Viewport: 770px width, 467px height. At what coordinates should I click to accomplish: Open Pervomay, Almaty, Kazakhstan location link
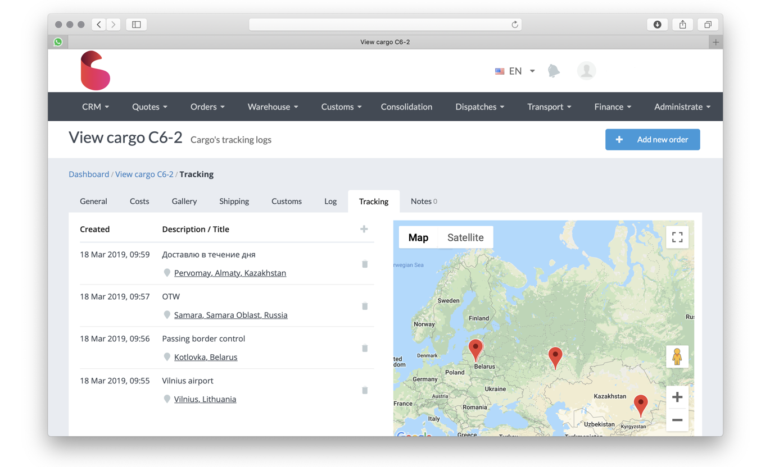(x=230, y=273)
